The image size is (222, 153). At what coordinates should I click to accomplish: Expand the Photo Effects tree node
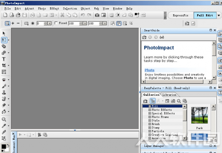click(x=150, y=110)
